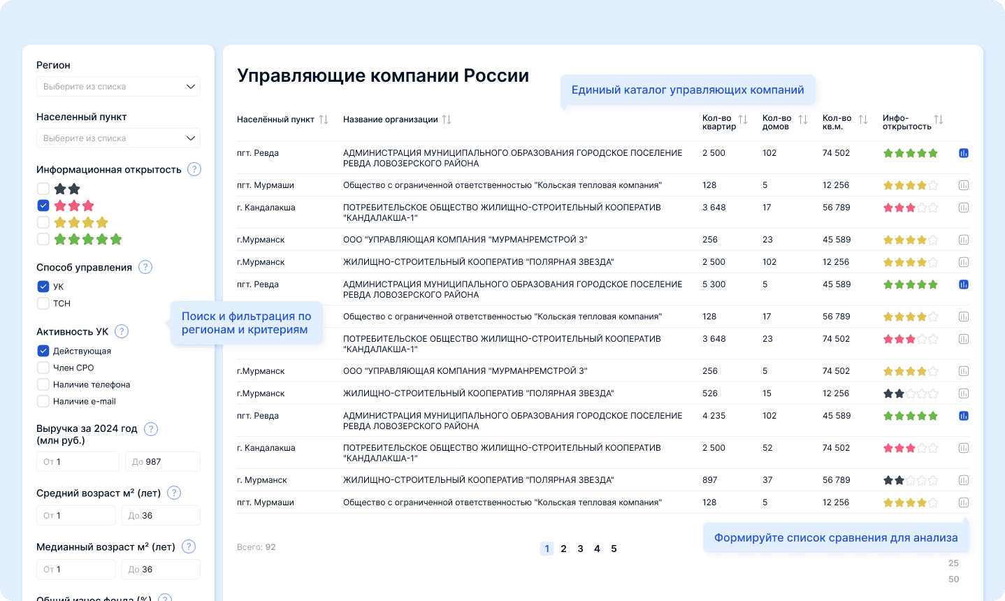Image resolution: width=1005 pixels, height=601 pixels.
Task: Expand the Населенный пункт selector
Action: pyautogui.click(x=117, y=138)
